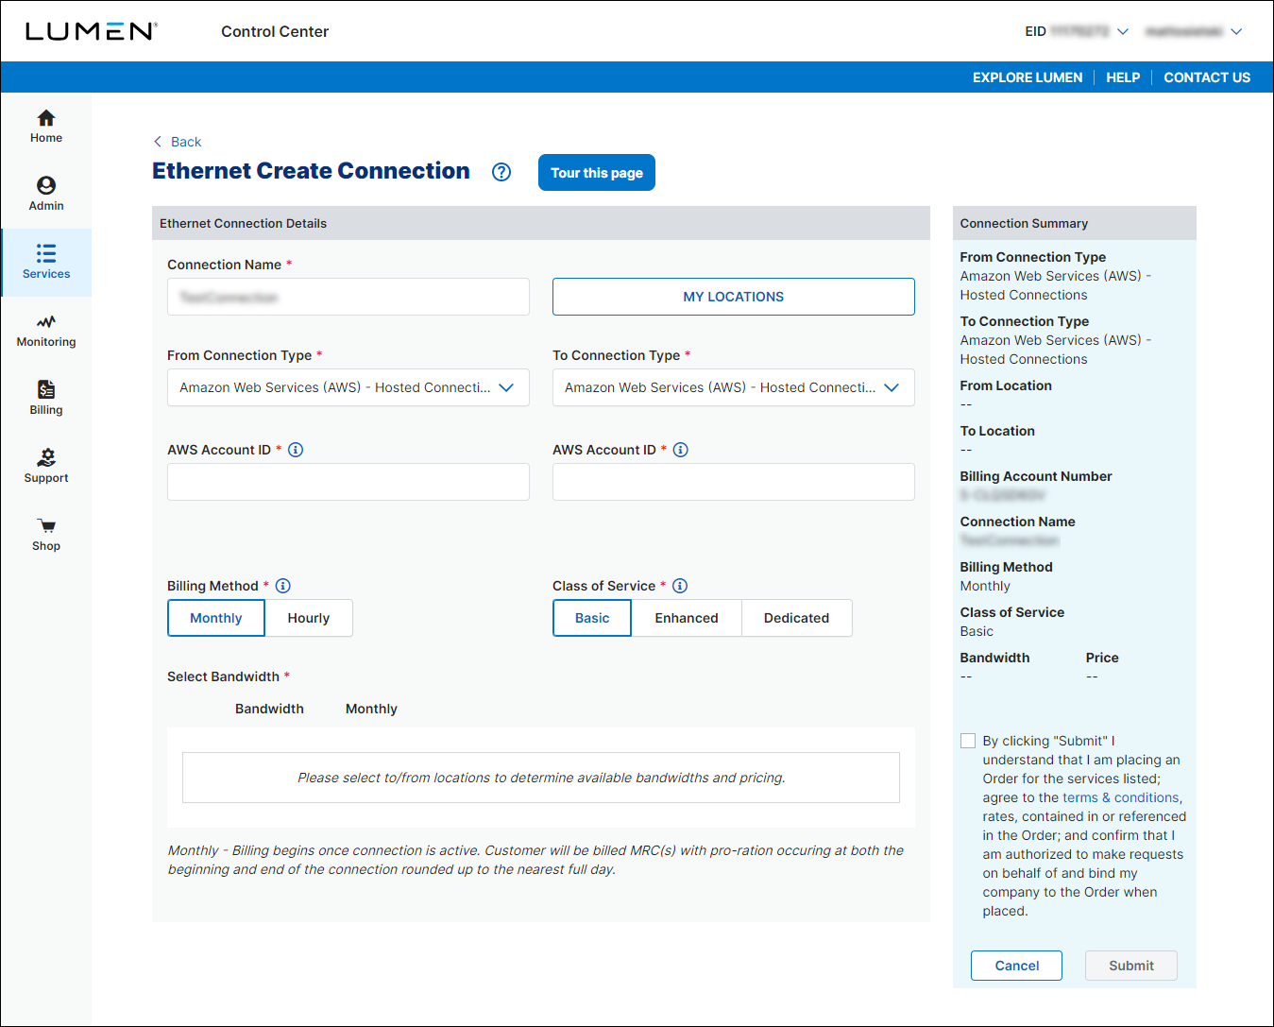Click Connection Summary panel header

[1074, 223]
